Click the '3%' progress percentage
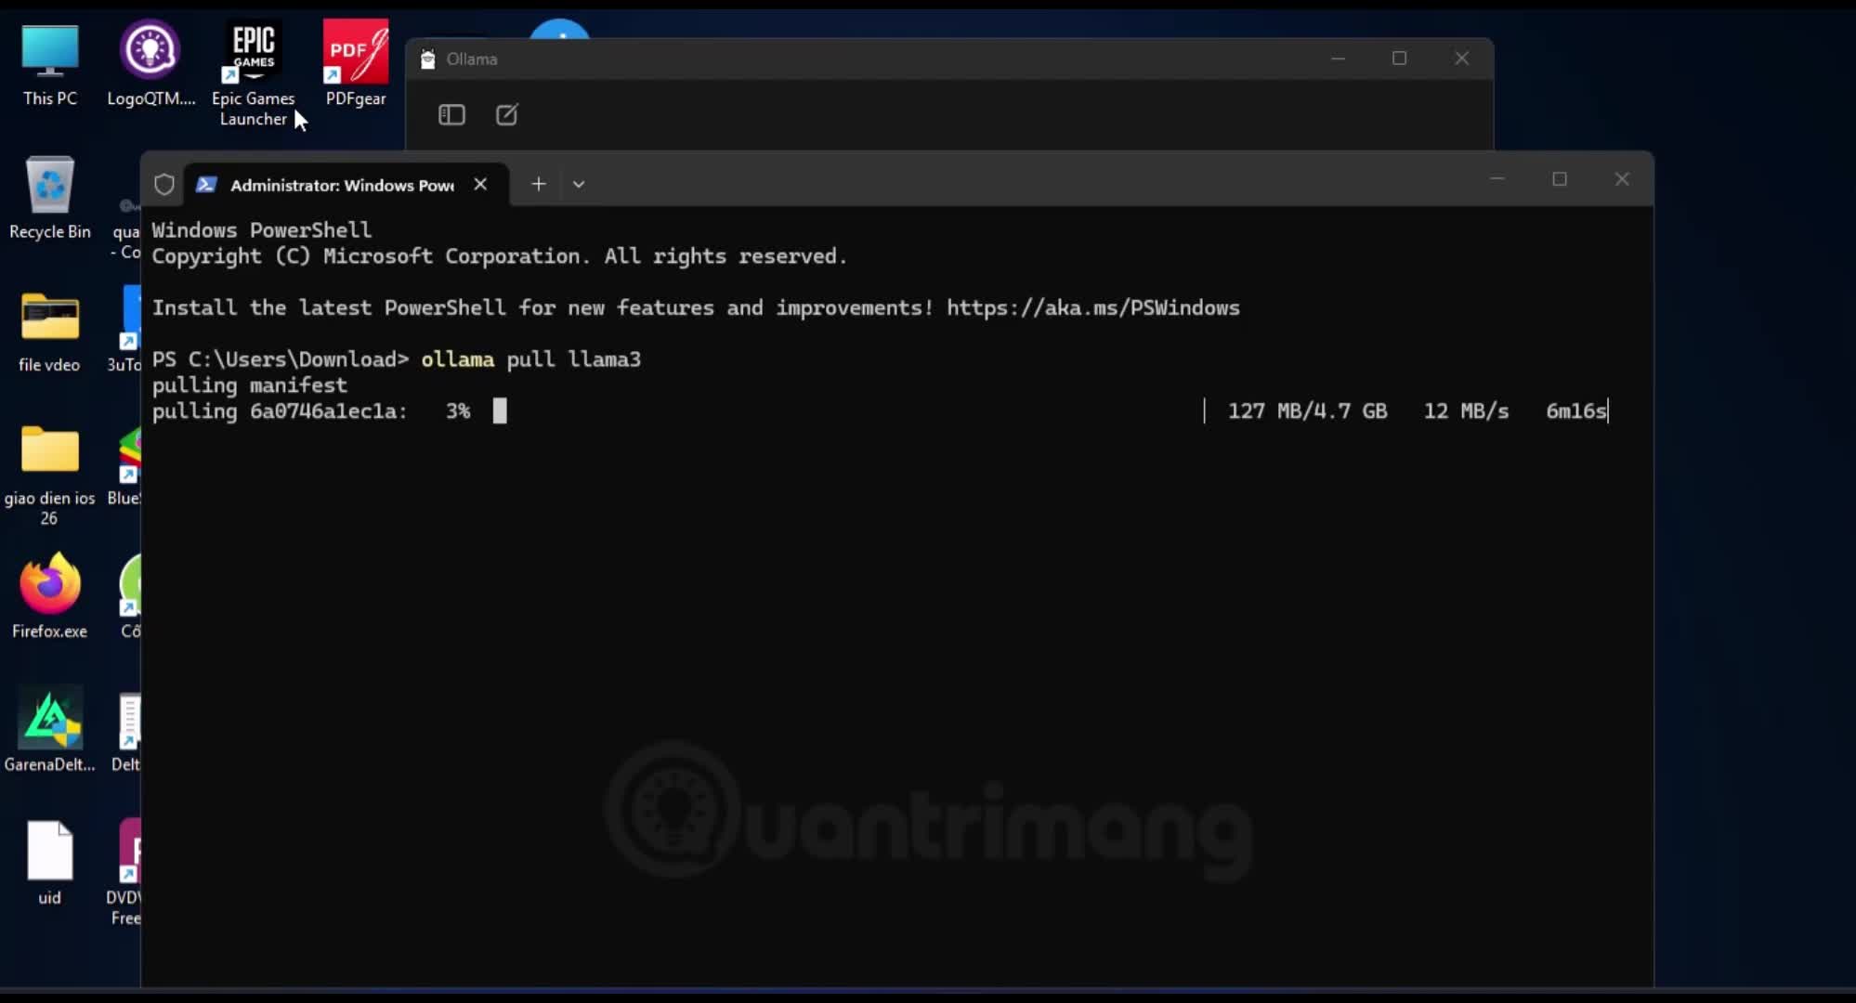This screenshot has height=1003, width=1856. tap(458, 410)
